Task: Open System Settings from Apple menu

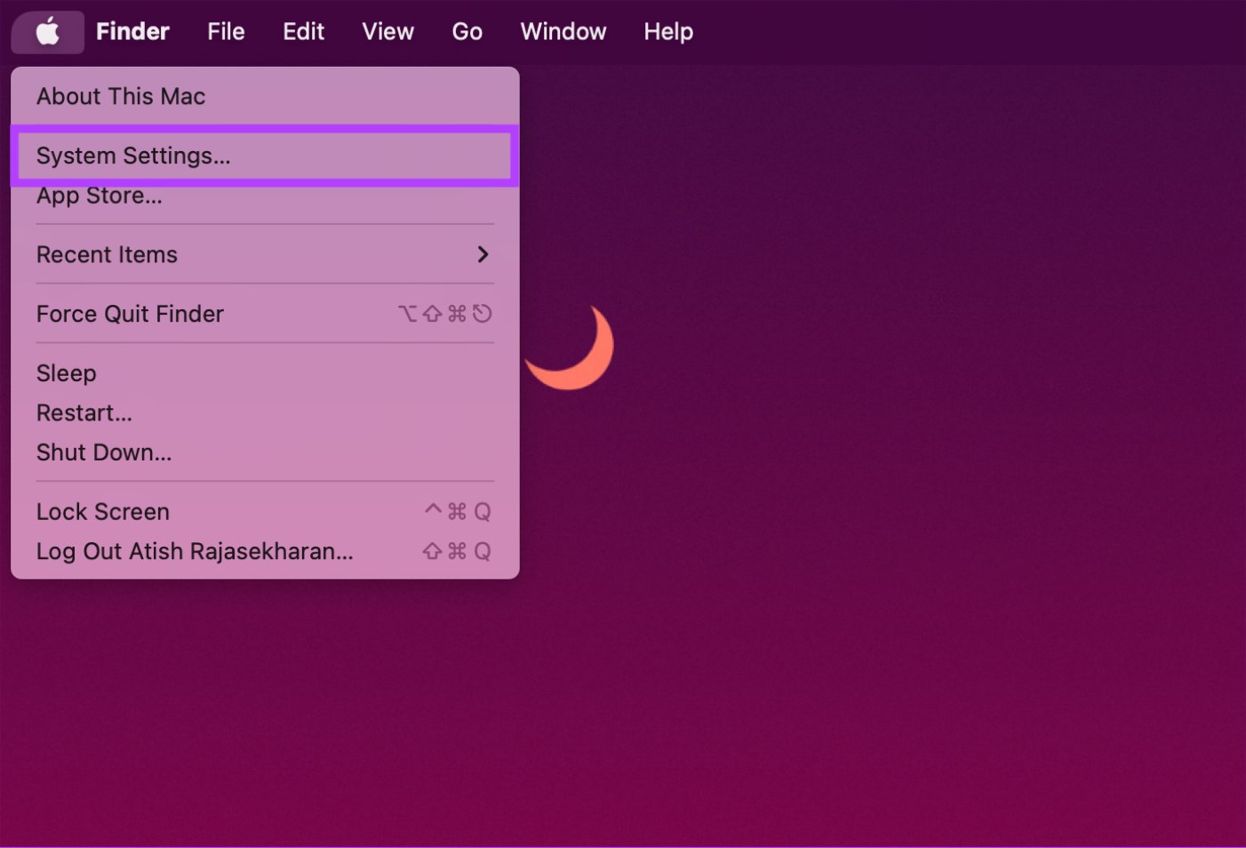Action: point(265,156)
